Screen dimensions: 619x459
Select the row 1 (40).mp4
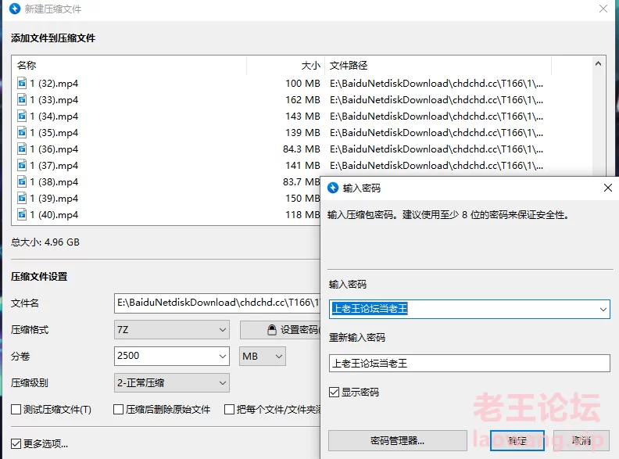coord(166,214)
